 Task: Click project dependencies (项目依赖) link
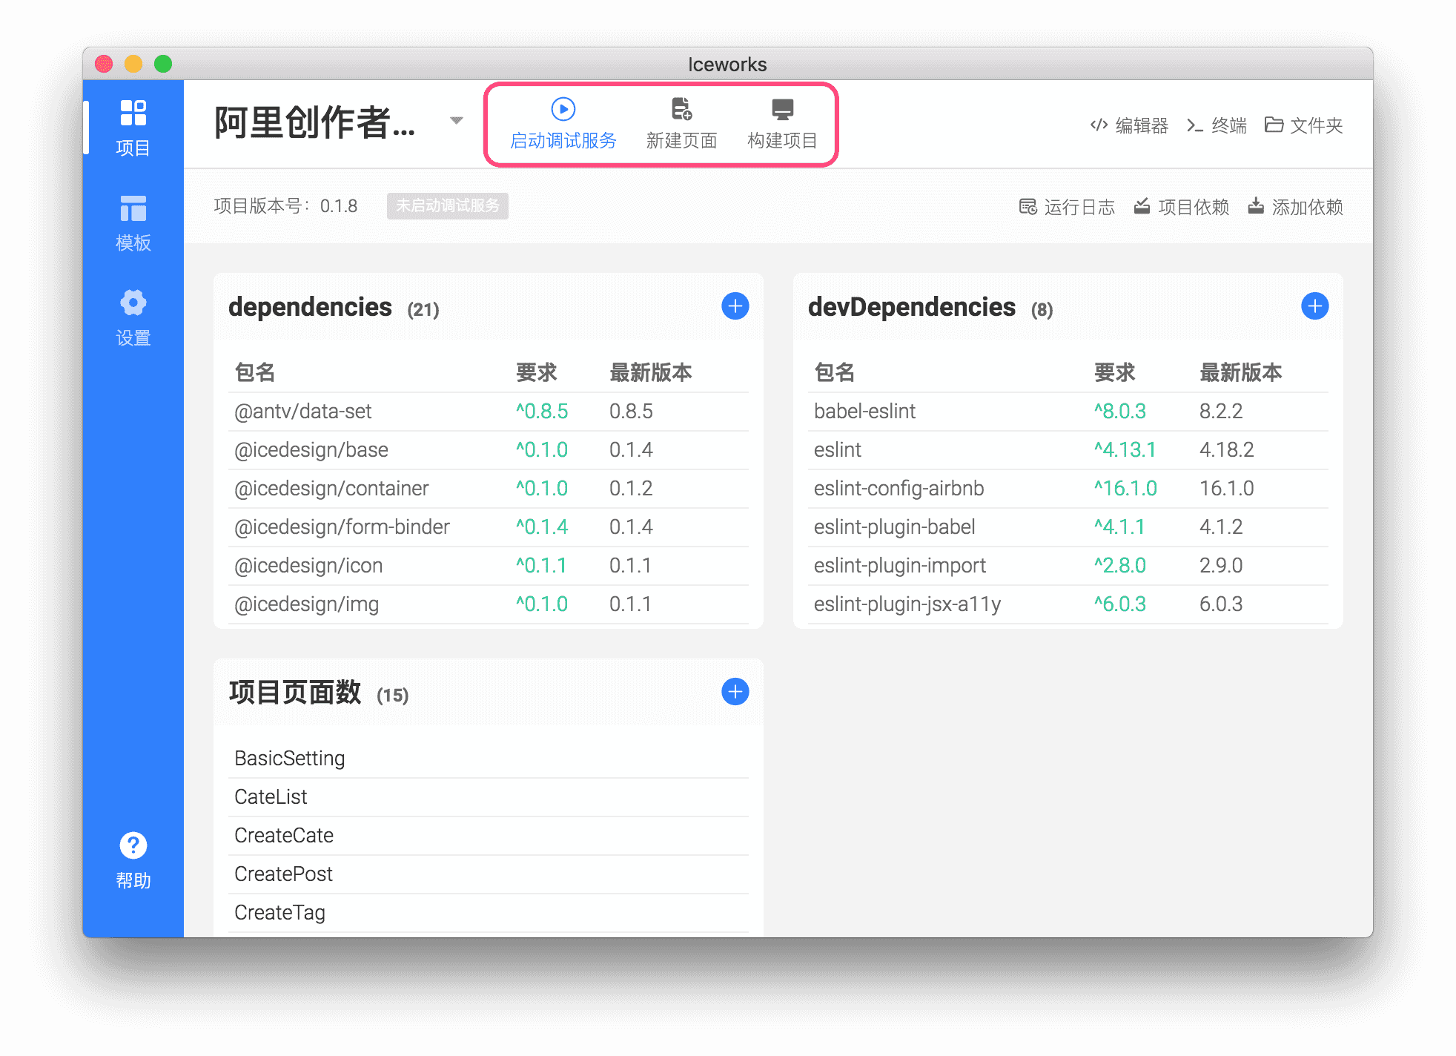[1182, 207]
